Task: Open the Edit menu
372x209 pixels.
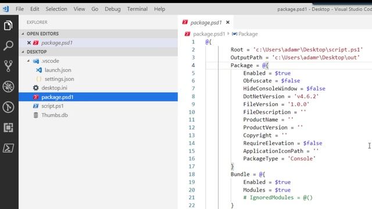Action: (x=35, y=9)
